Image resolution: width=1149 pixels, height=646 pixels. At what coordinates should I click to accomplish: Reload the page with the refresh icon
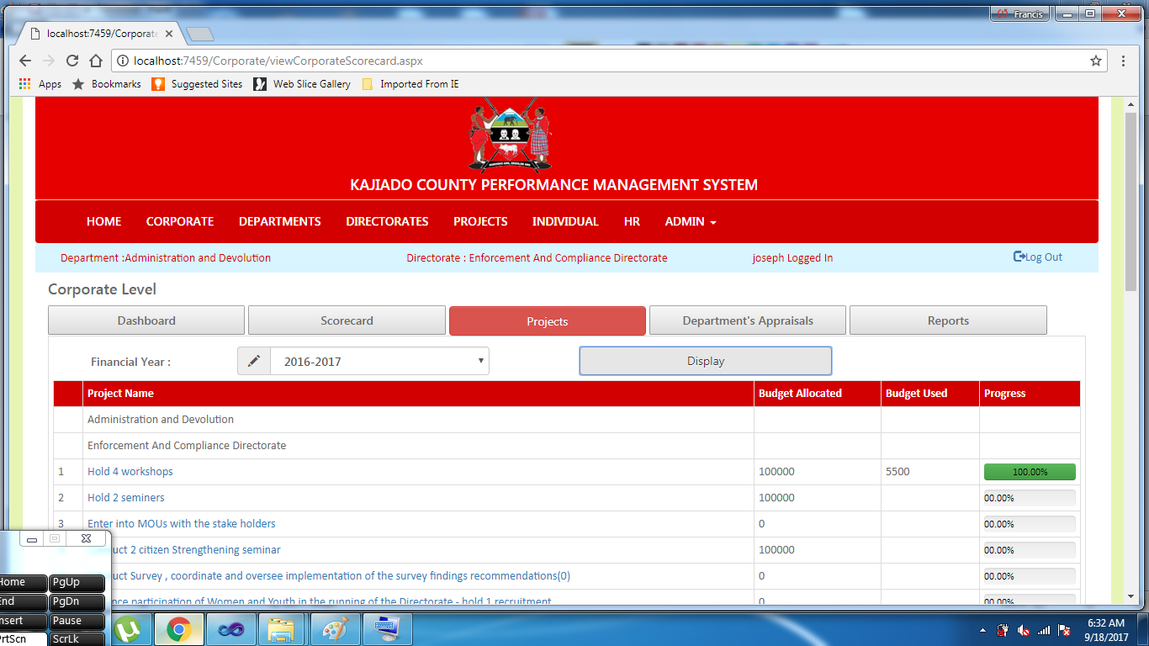coord(72,61)
